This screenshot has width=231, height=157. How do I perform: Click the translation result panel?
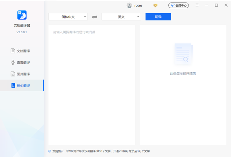pyautogui.click(x=183, y=85)
